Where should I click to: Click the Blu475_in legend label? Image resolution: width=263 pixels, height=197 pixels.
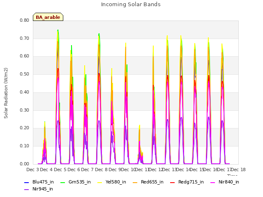(43, 182)
